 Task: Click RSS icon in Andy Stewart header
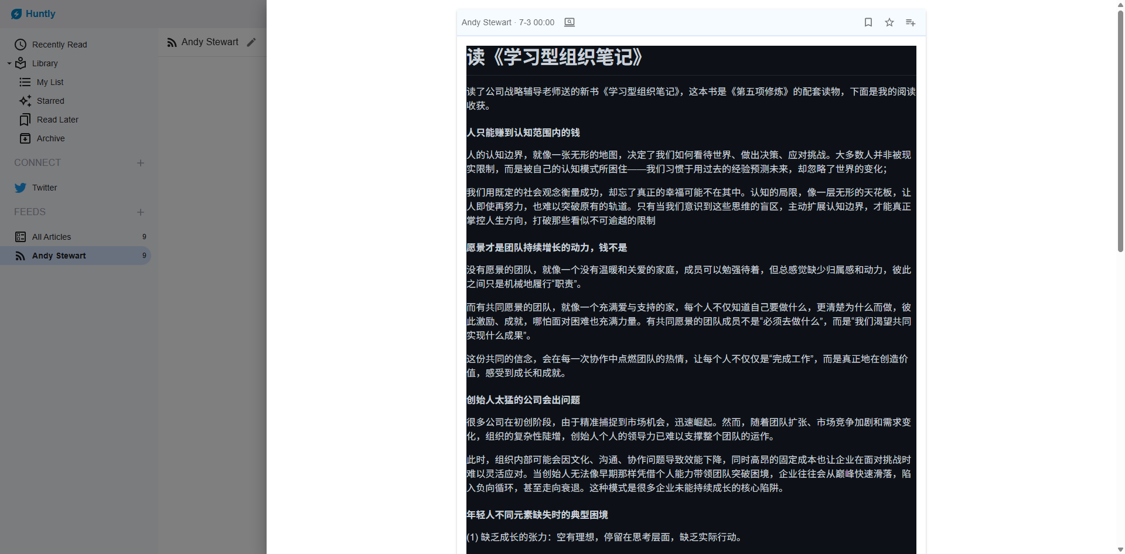tap(172, 42)
